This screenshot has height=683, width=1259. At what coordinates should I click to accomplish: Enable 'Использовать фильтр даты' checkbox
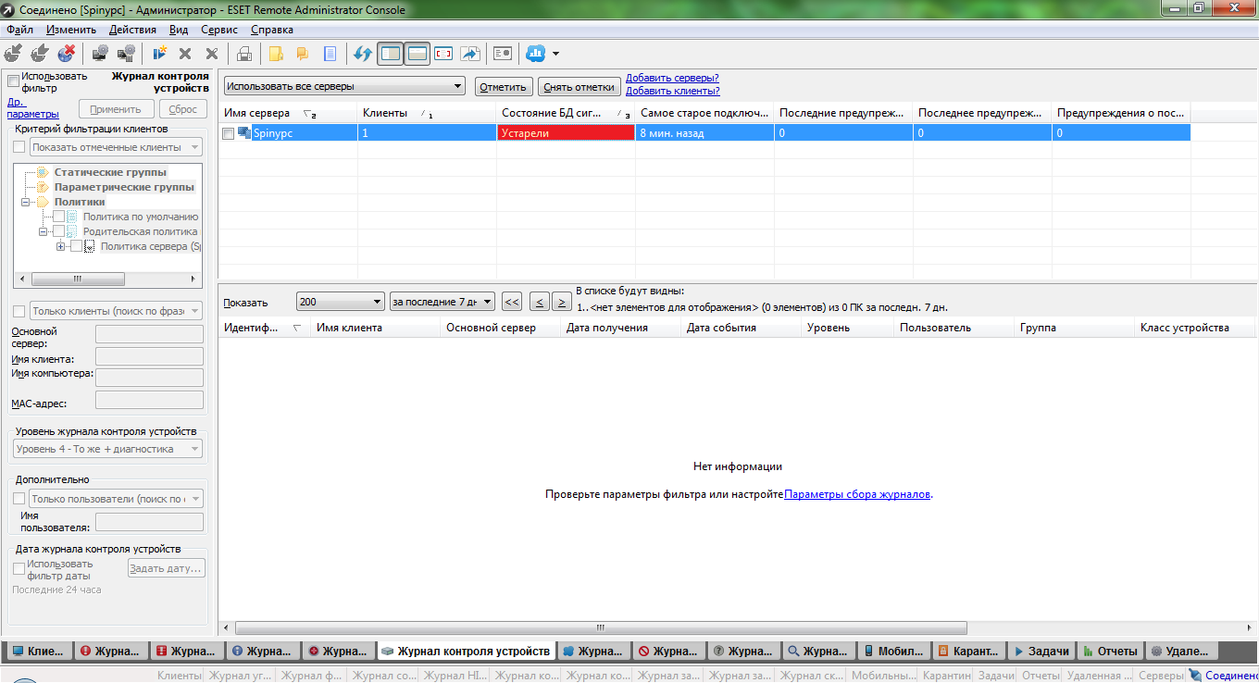[19, 568]
